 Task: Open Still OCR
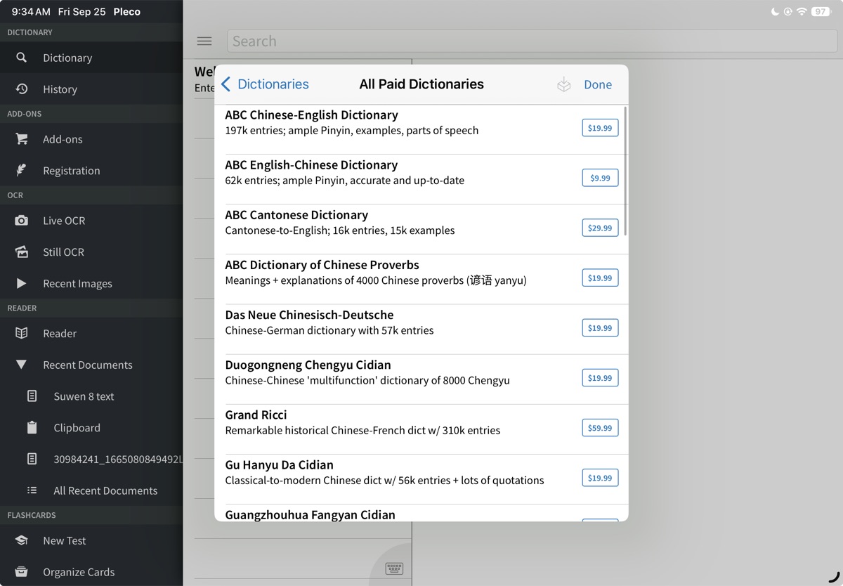91,252
